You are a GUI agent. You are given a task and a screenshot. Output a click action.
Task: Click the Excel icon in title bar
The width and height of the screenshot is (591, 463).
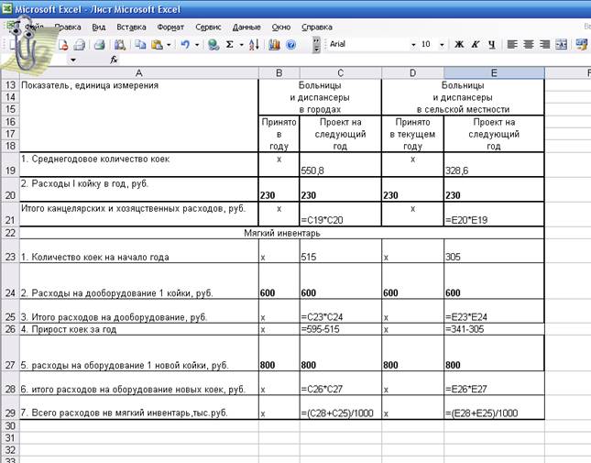click(x=6, y=8)
